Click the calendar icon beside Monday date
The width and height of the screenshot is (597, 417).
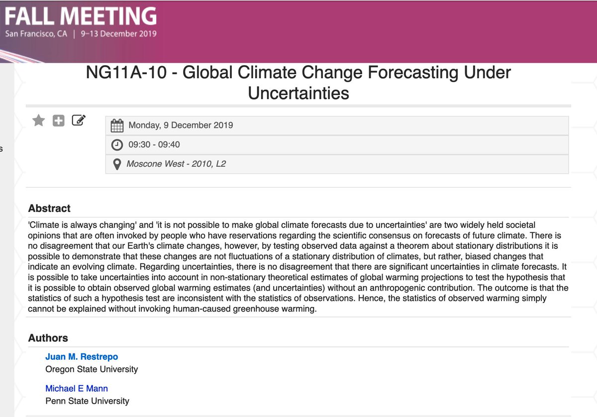117,125
